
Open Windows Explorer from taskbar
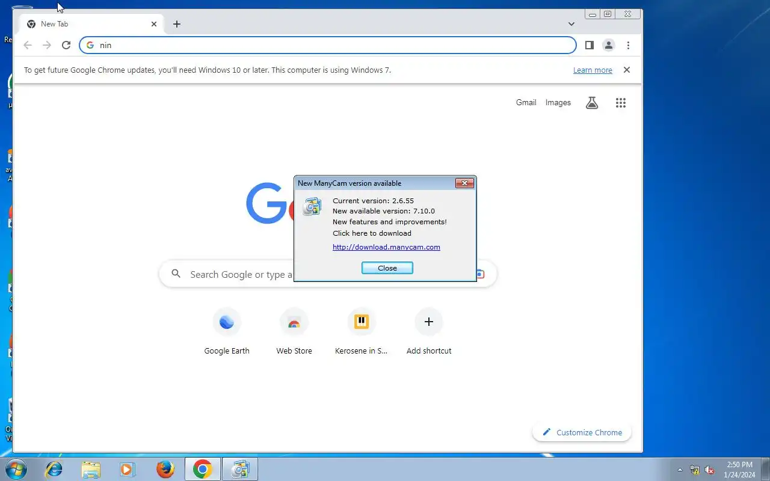tap(91, 469)
